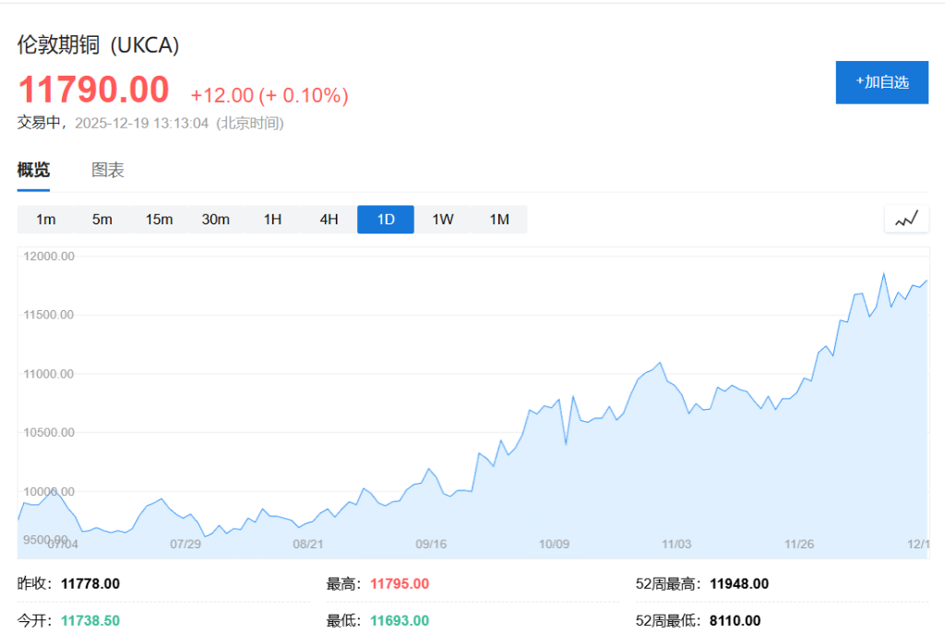Switch to the 概览 tab
The height and width of the screenshot is (636, 945).
(33, 170)
